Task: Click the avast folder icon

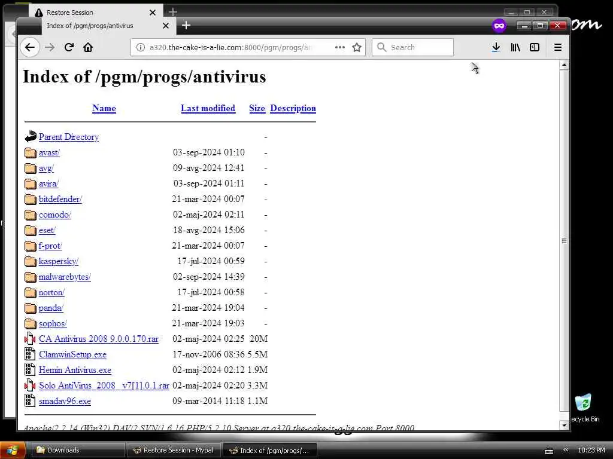Action: tap(30, 152)
